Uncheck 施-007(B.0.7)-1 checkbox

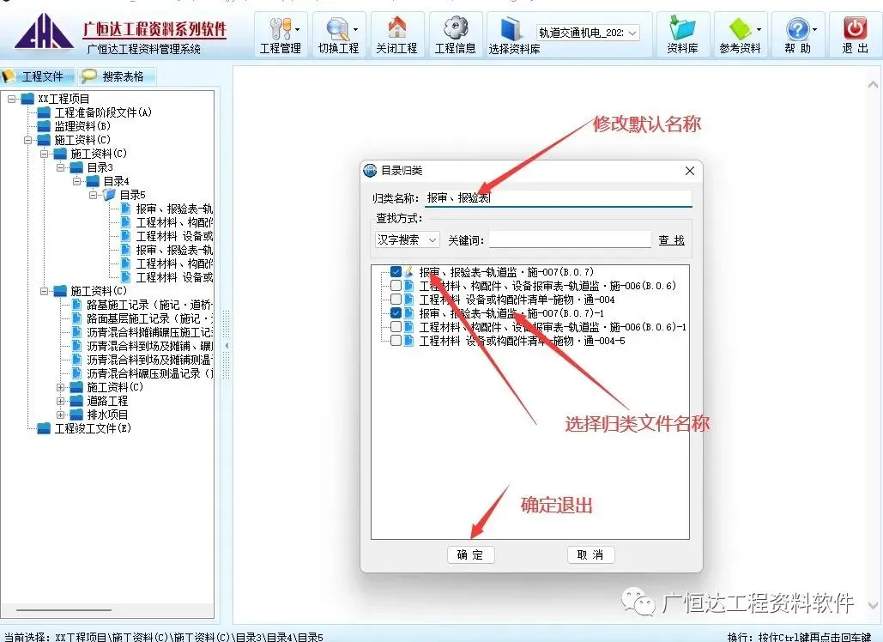coord(396,313)
